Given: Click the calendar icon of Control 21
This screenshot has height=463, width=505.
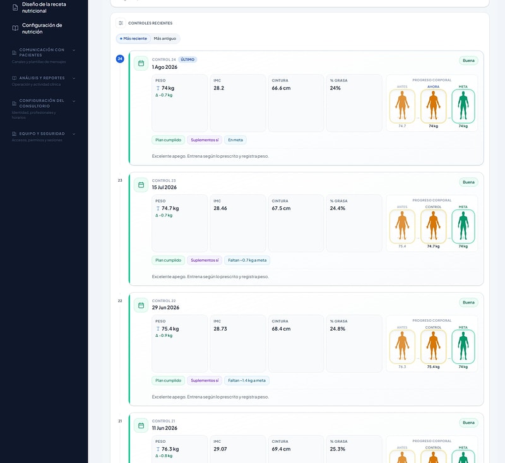Looking at the screenshot, I should (x=141, y=426).
